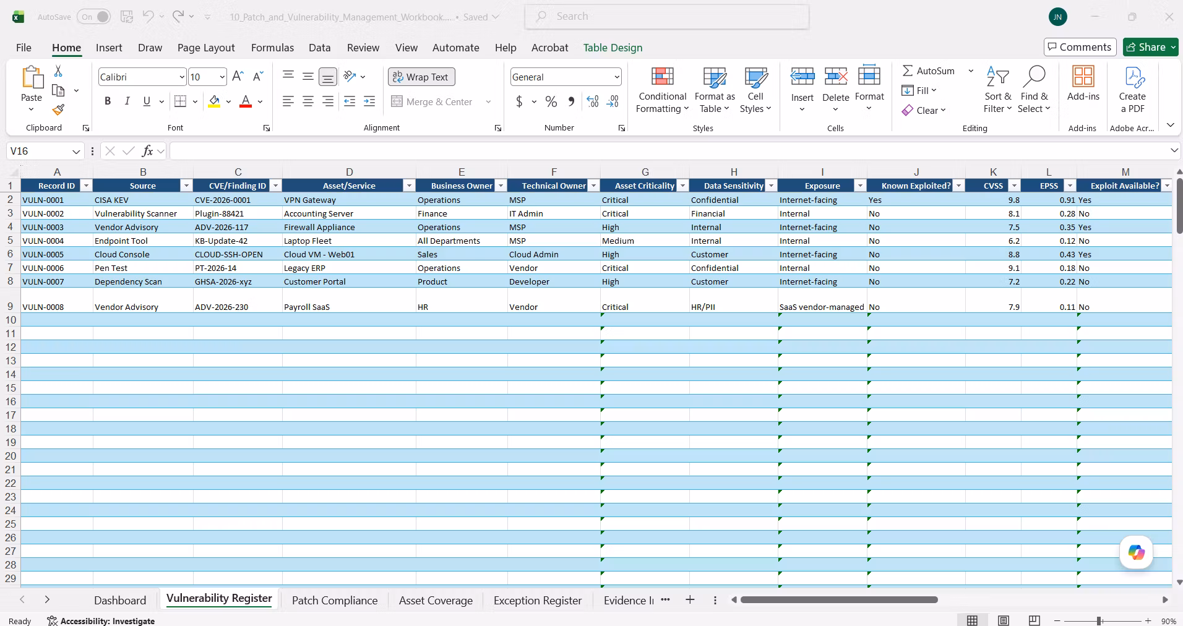Switch to Patch Compliance sheet tab

(x=335, y=600)
